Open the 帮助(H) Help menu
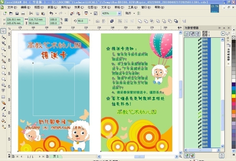 [159, 7]
